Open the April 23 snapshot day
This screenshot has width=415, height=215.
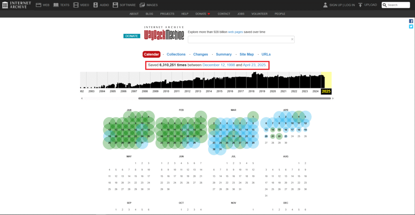(286, 136)
